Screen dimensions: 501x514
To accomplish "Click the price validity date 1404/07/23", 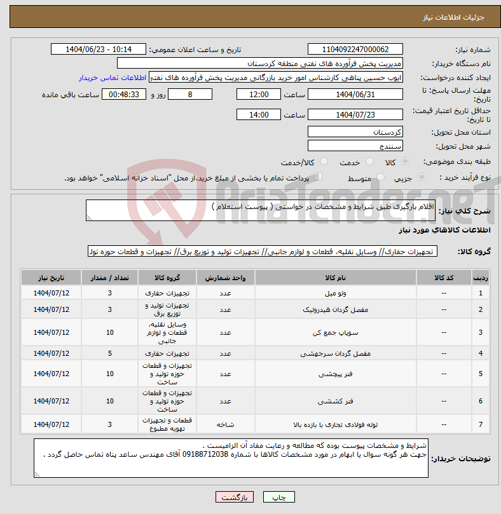I will tap(355, 115).
